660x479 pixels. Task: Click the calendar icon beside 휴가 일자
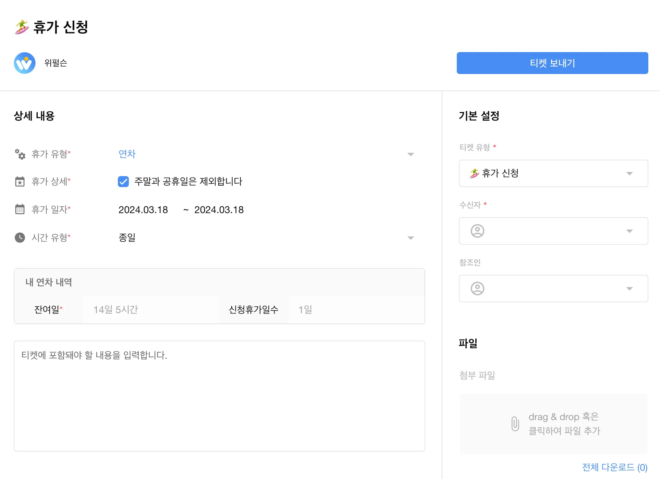(x=20, y=209)
